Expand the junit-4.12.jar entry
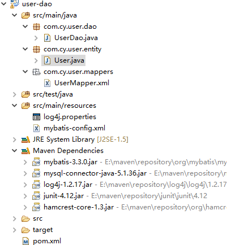 [x=25, y=196]
